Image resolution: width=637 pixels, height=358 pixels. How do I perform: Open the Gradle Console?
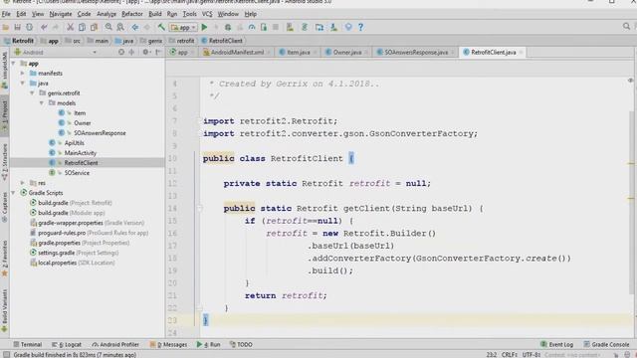click(x=606, y=344)
